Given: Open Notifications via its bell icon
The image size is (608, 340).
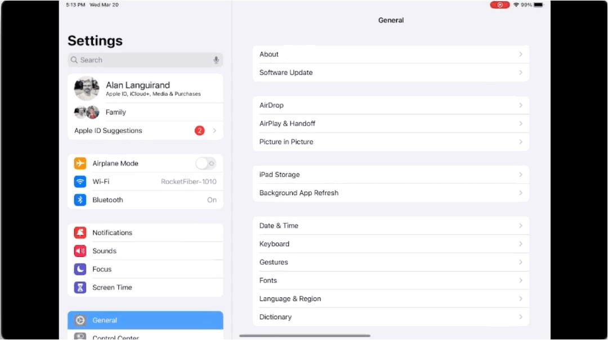Looking at the screenshot, I should tap(79, 232).
